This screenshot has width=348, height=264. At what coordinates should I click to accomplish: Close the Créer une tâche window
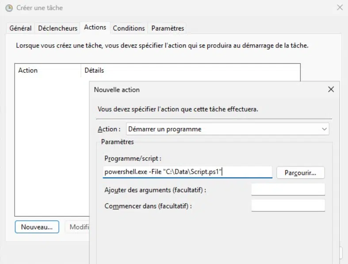340,8
